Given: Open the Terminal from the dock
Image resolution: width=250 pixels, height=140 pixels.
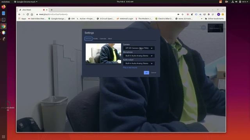Looking at the screenshot, I should coord(4,20).
